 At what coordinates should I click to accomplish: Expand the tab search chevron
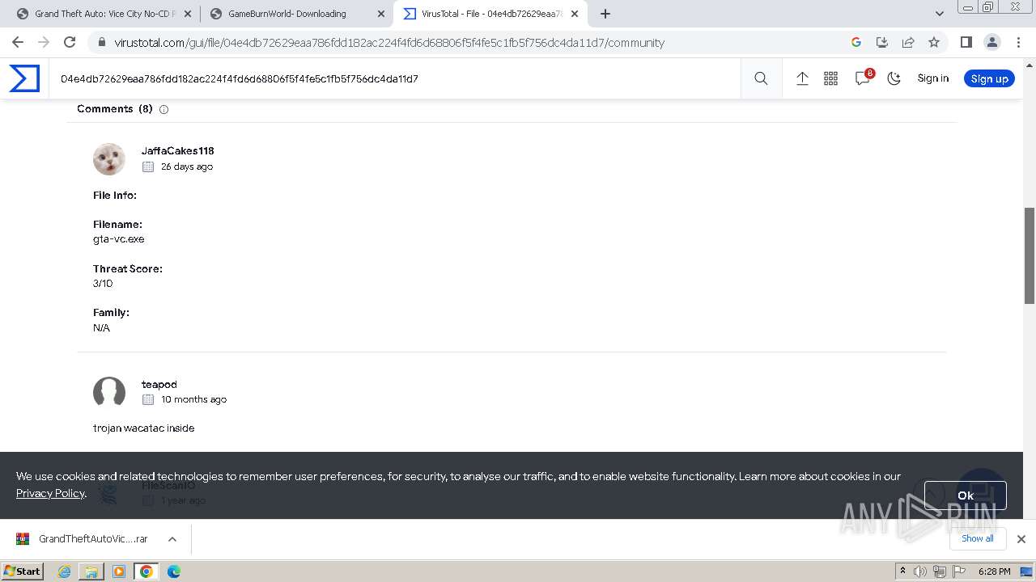point(939,14)
